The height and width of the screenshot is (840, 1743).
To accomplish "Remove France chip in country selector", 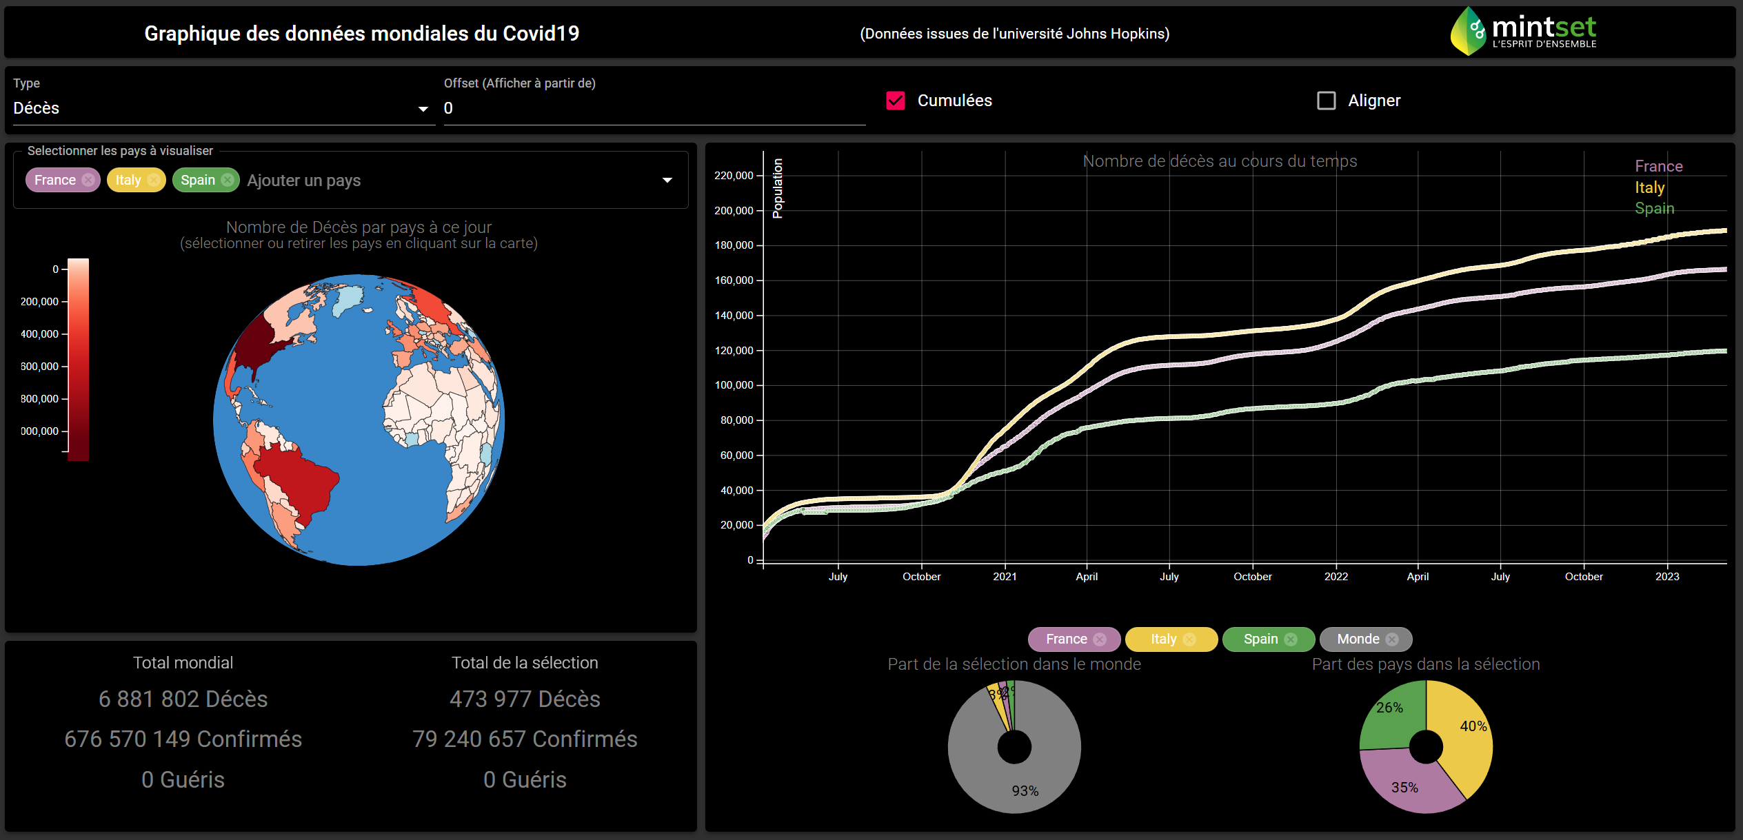I will (x=88, y=180).
